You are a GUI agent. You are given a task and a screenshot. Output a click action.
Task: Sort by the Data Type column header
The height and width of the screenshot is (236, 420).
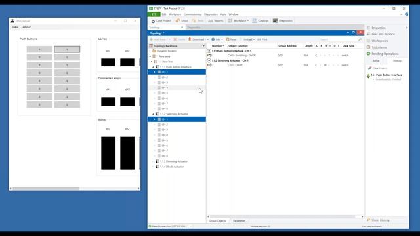[348, 46]
